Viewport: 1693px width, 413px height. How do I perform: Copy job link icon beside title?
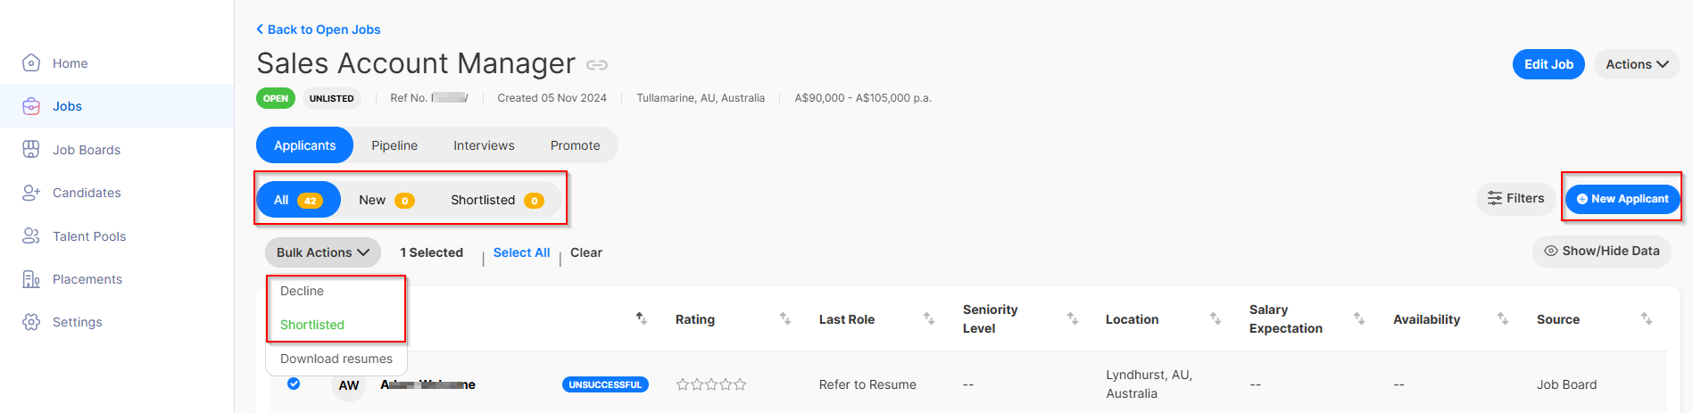(597, 65)
